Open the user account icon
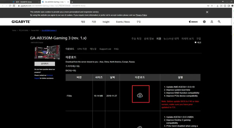The width and height of the screenshot is (234, 128). coord(212,22)
